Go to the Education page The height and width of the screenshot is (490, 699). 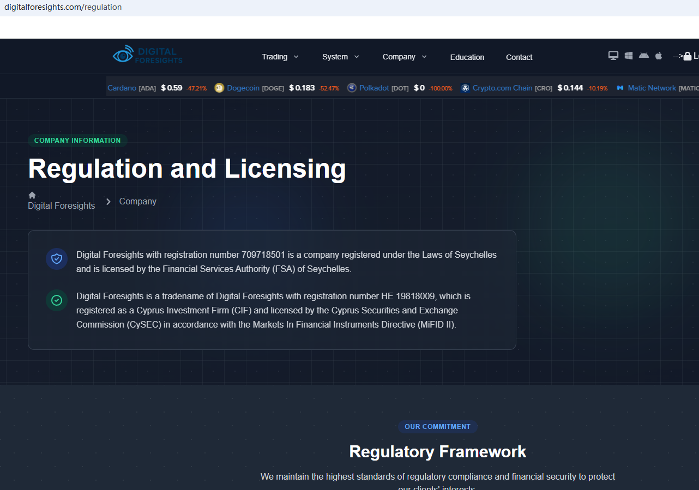pos(467,57)
